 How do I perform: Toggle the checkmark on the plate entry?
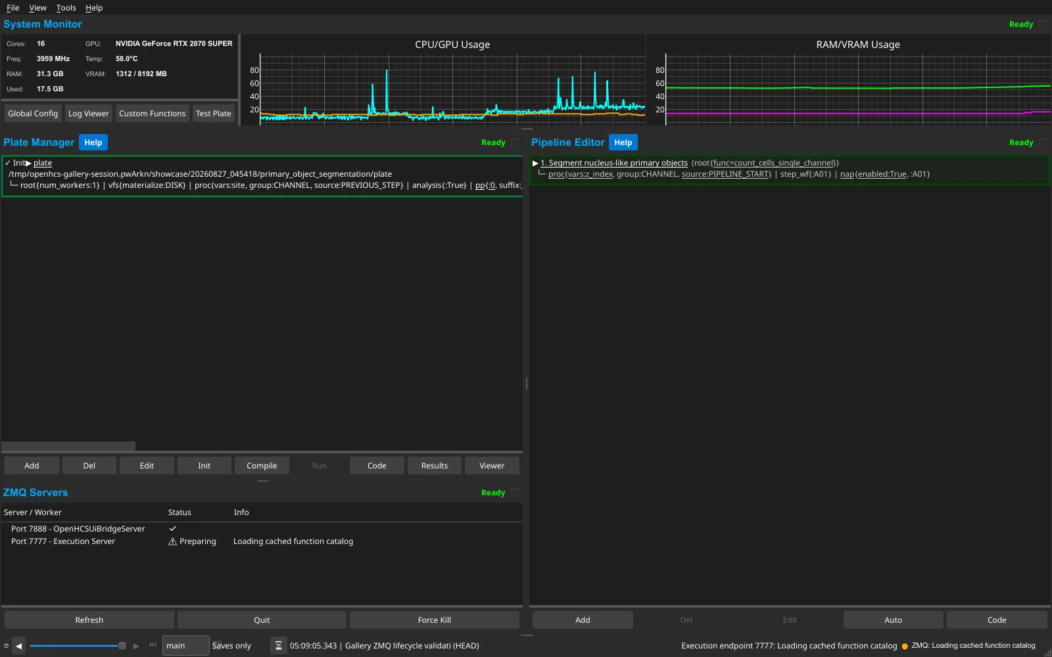(7, 163)
